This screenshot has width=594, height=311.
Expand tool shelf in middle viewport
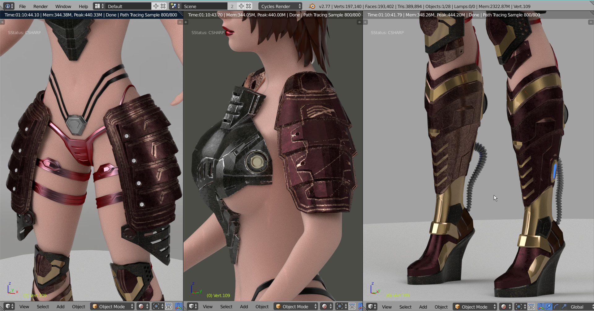[186, 22]
